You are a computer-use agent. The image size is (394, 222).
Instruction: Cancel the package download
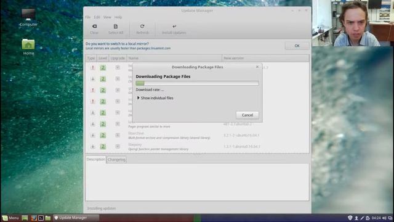247,115
